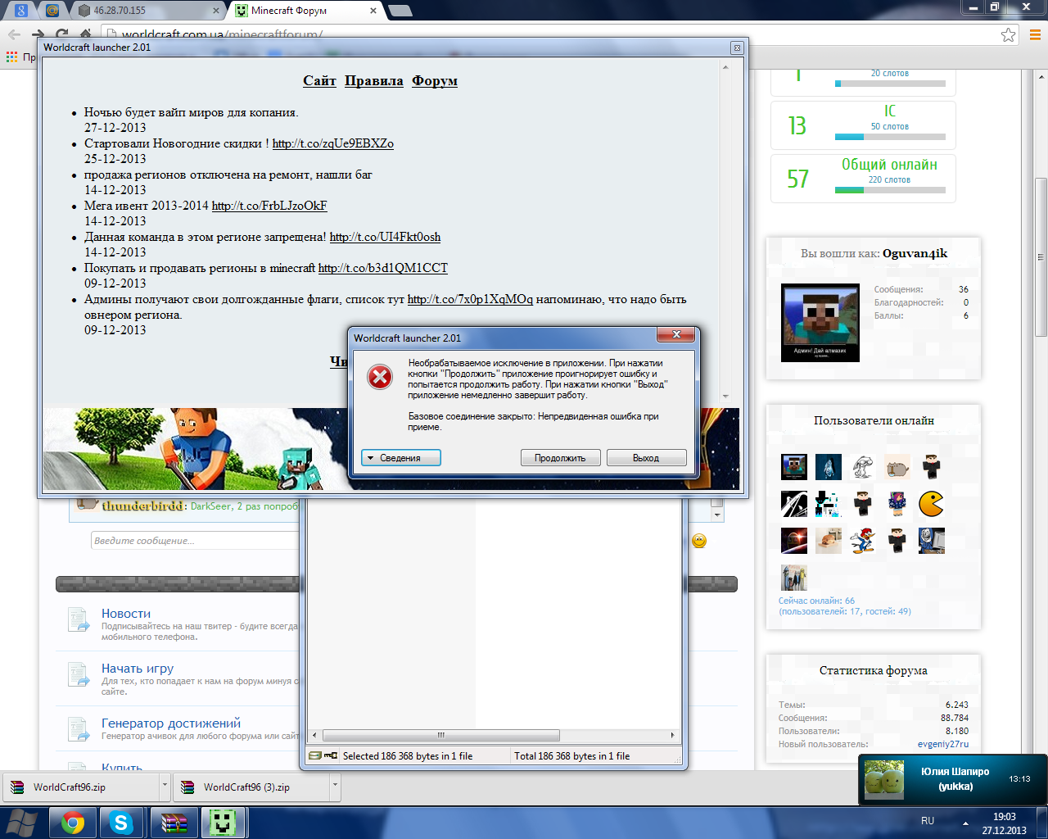Click the chat message input field
This screenshot has height=839, width=1048.
tap(195, 541)
